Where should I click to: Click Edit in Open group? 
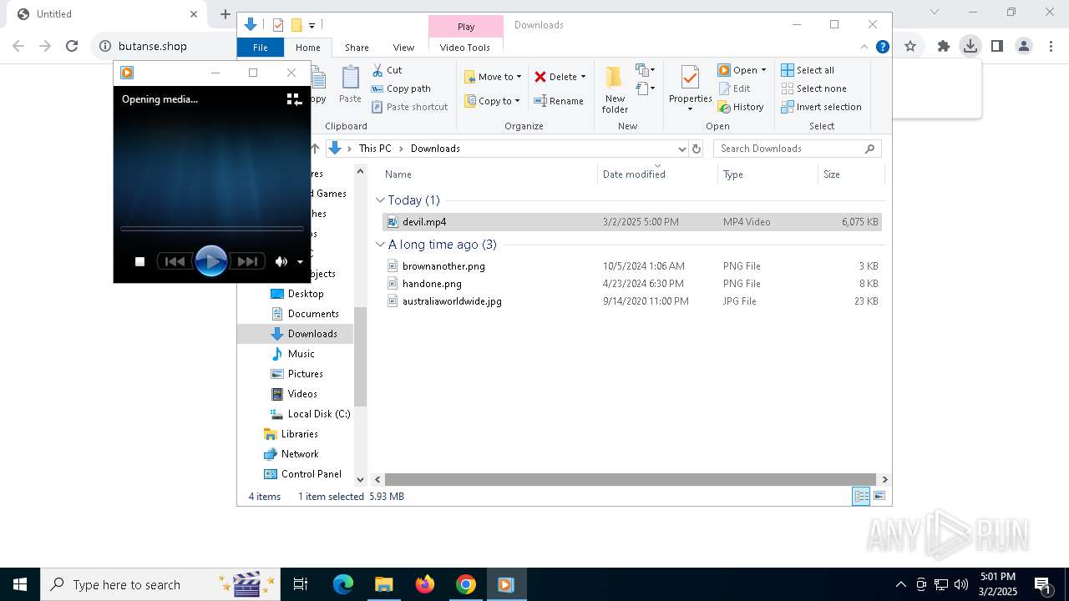[x=734, y=88]
